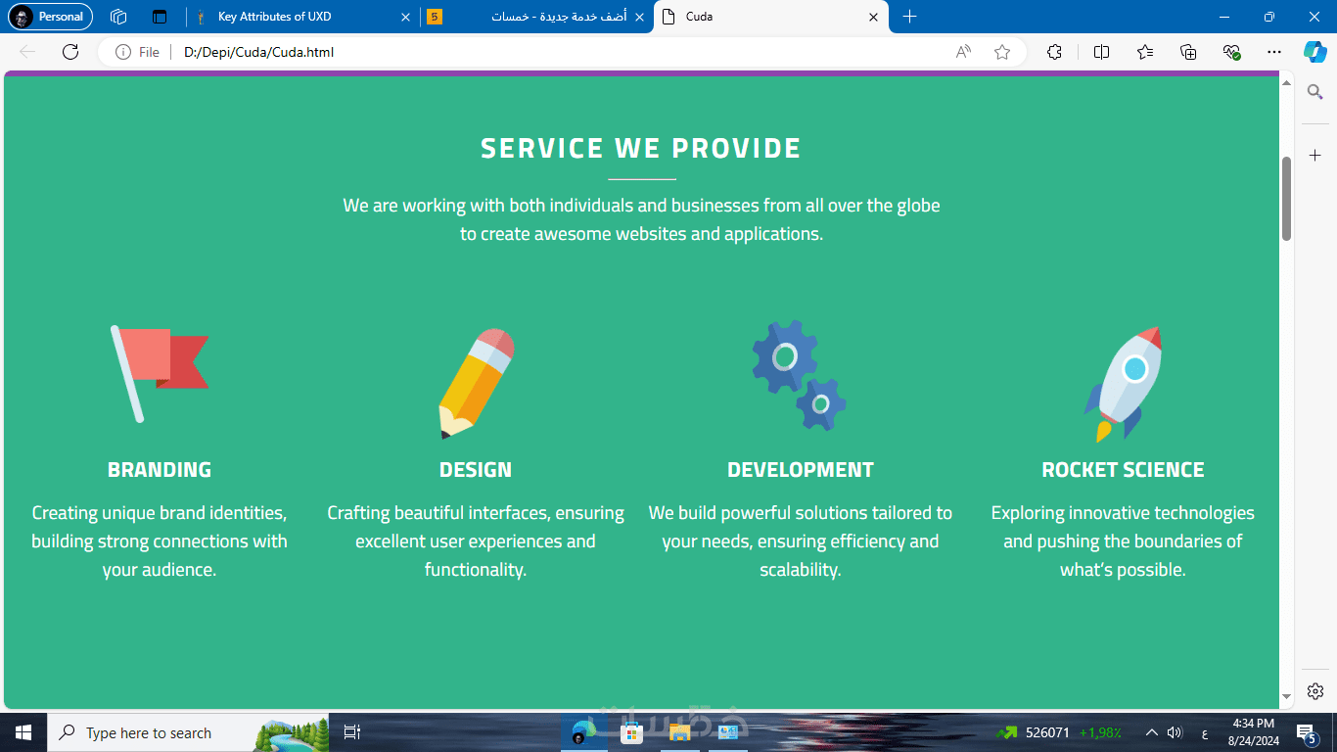Open sidebar Search magnifier icon

coord(1315,92)
